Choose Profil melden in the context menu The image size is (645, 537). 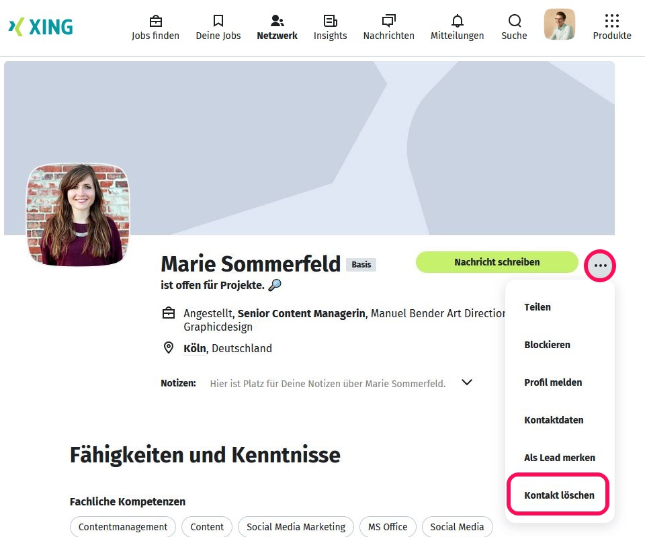[x=553, y=382]
